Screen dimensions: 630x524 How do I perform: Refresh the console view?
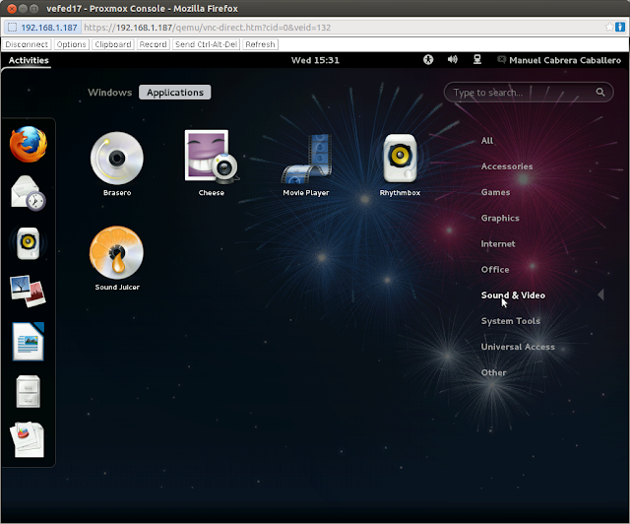(260, 44)
